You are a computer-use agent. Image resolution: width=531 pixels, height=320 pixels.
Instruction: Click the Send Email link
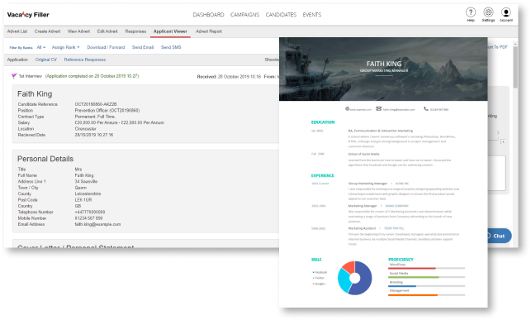pyautogui.click(x=143, y=47)
